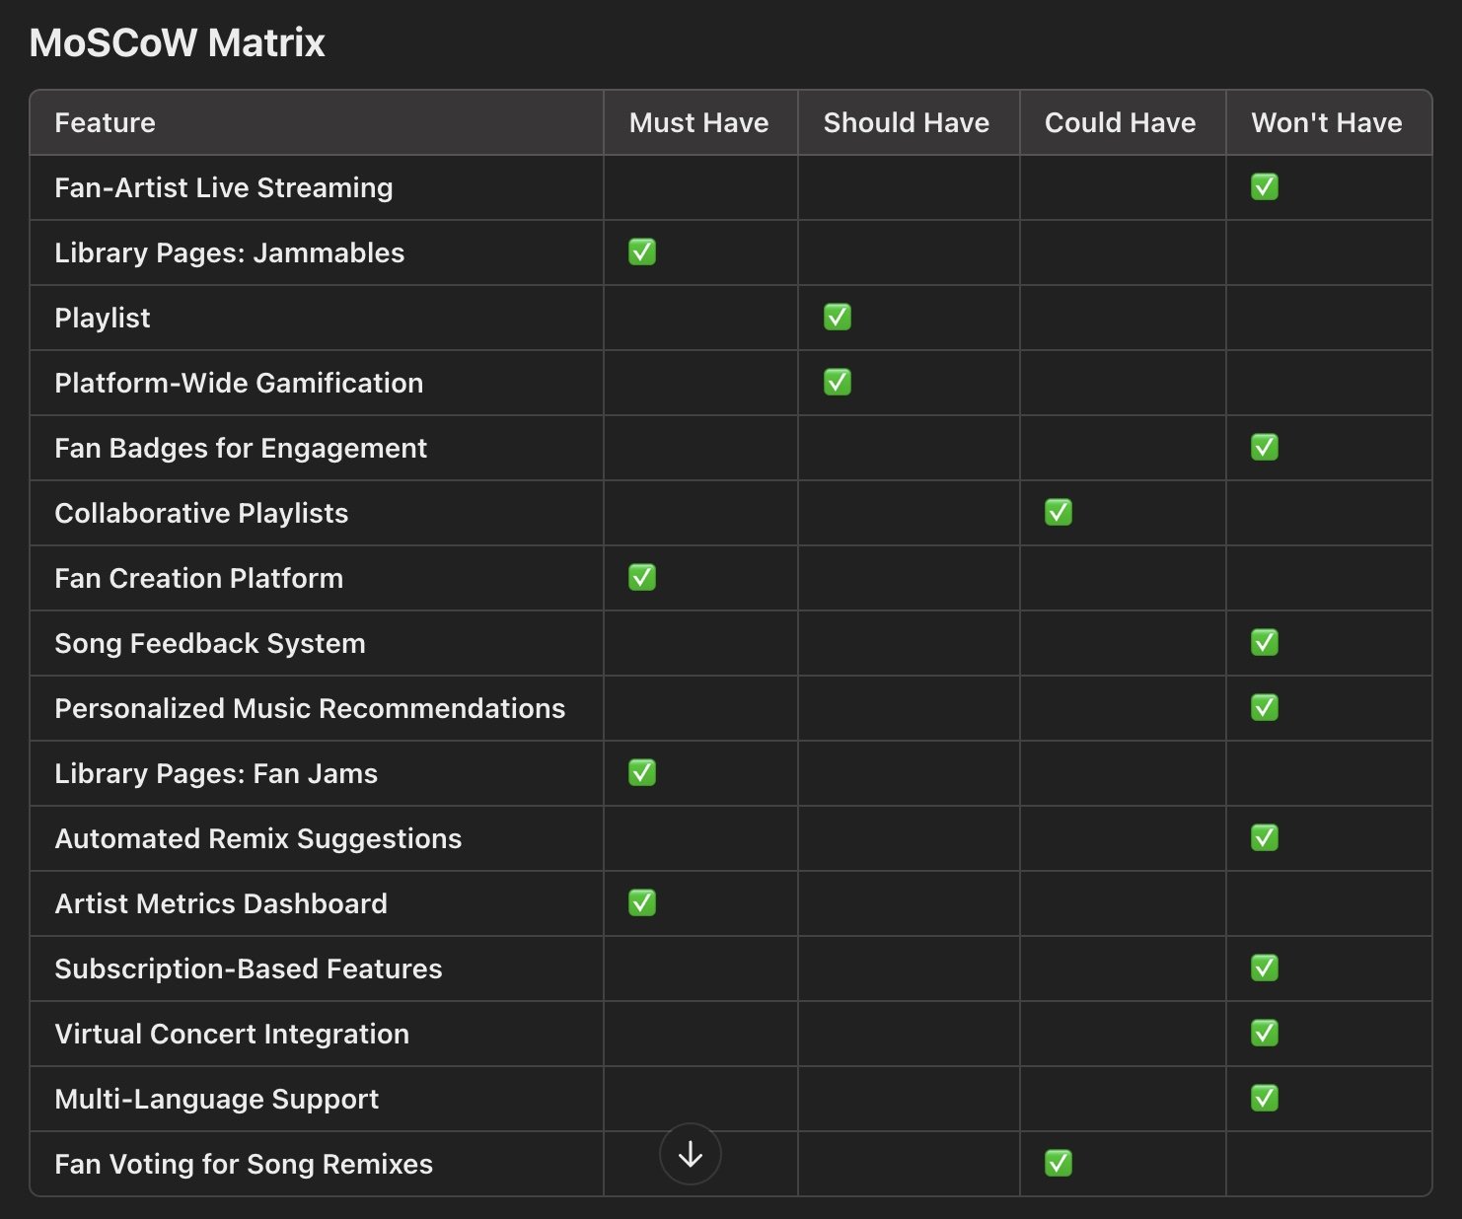
Task: Click the Won't Have checkmark for Fan-Artist Live Streaming
Action: [x=1265, y=186]
